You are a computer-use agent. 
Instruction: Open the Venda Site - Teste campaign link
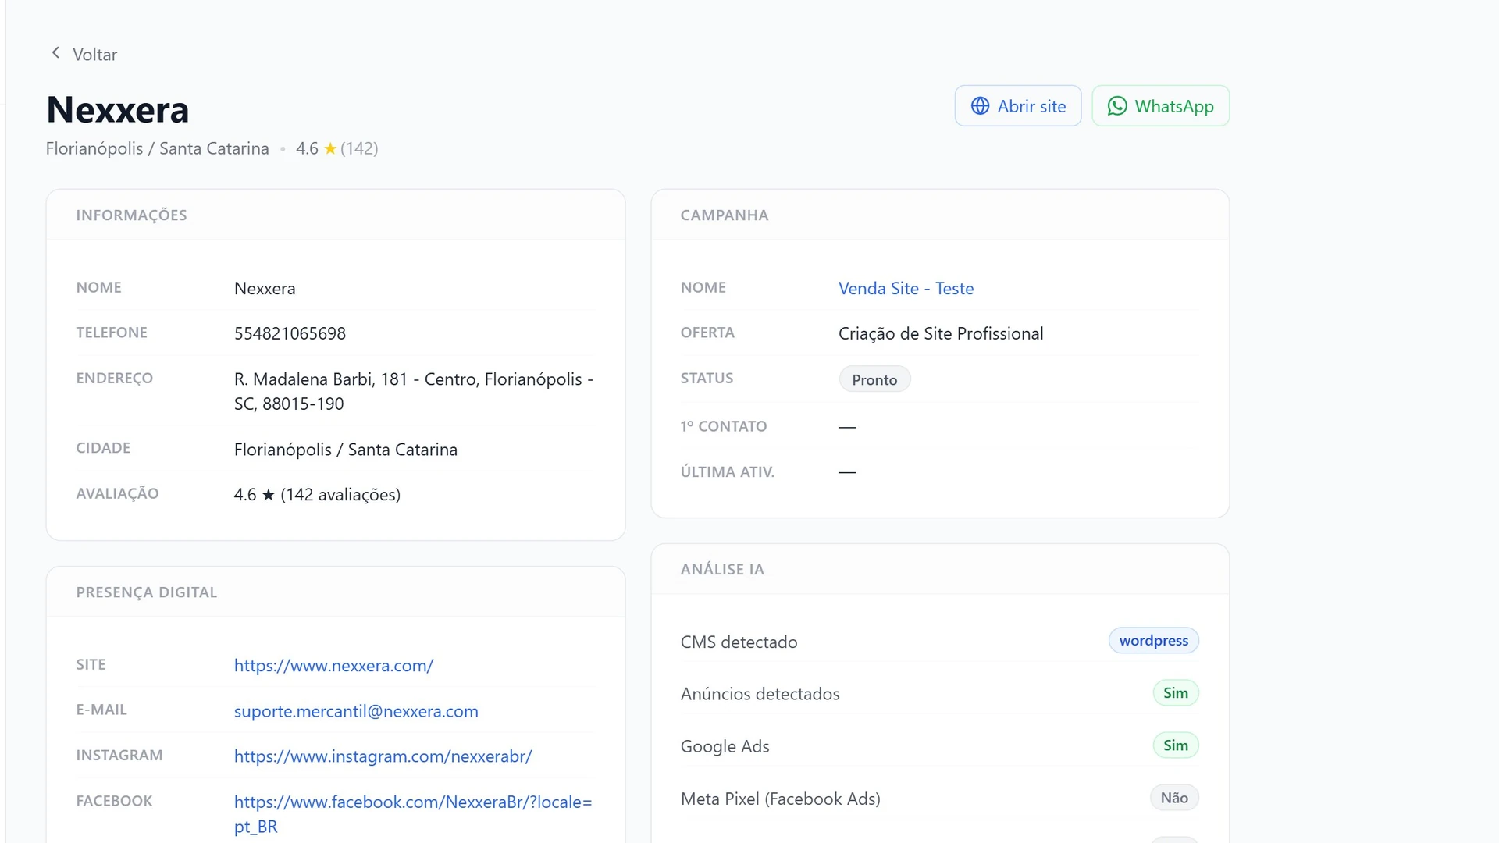(x=906, y=289)
